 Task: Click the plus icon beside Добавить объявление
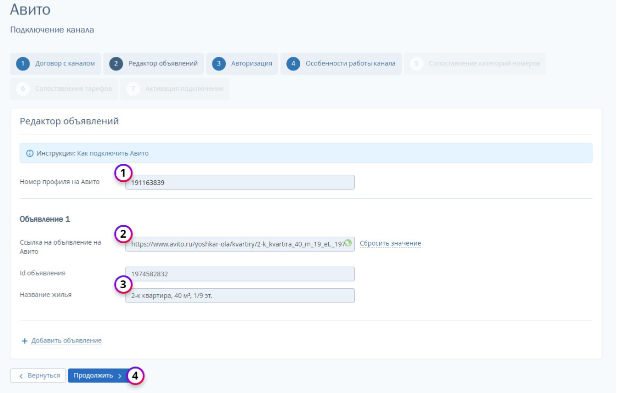[x=24, y=341]
